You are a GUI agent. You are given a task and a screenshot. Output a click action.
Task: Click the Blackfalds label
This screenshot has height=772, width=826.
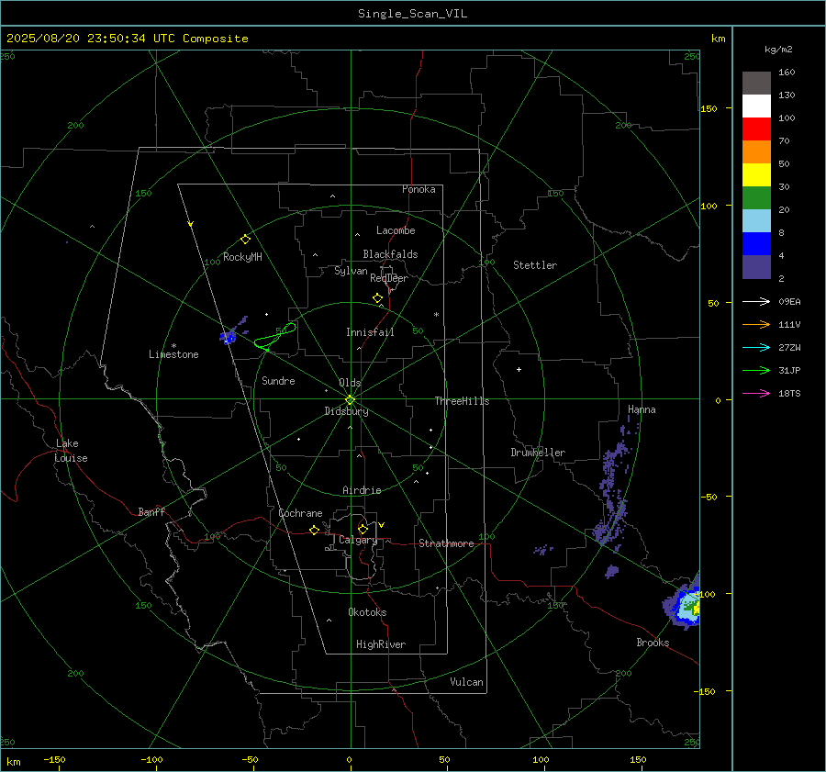(390, 254)
